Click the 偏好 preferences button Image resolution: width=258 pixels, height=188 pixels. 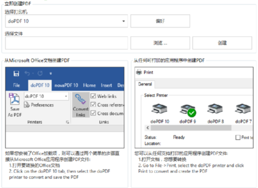pyautogui.click(x=160, y=21)
